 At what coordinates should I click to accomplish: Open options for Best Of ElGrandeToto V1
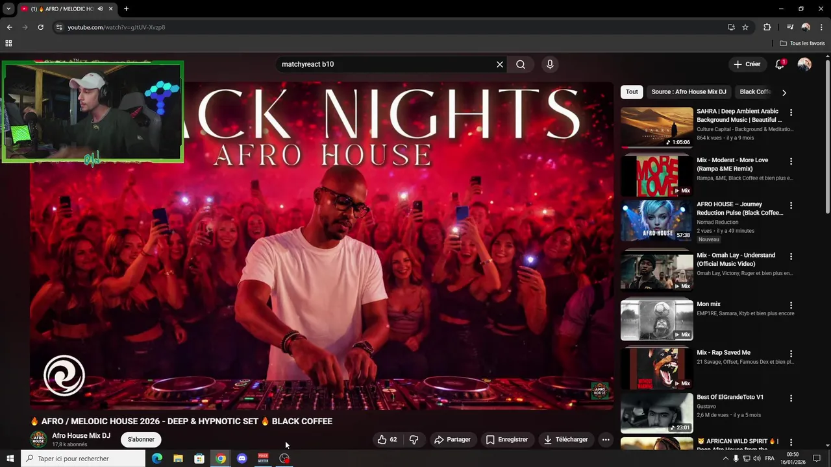point(791,398)
